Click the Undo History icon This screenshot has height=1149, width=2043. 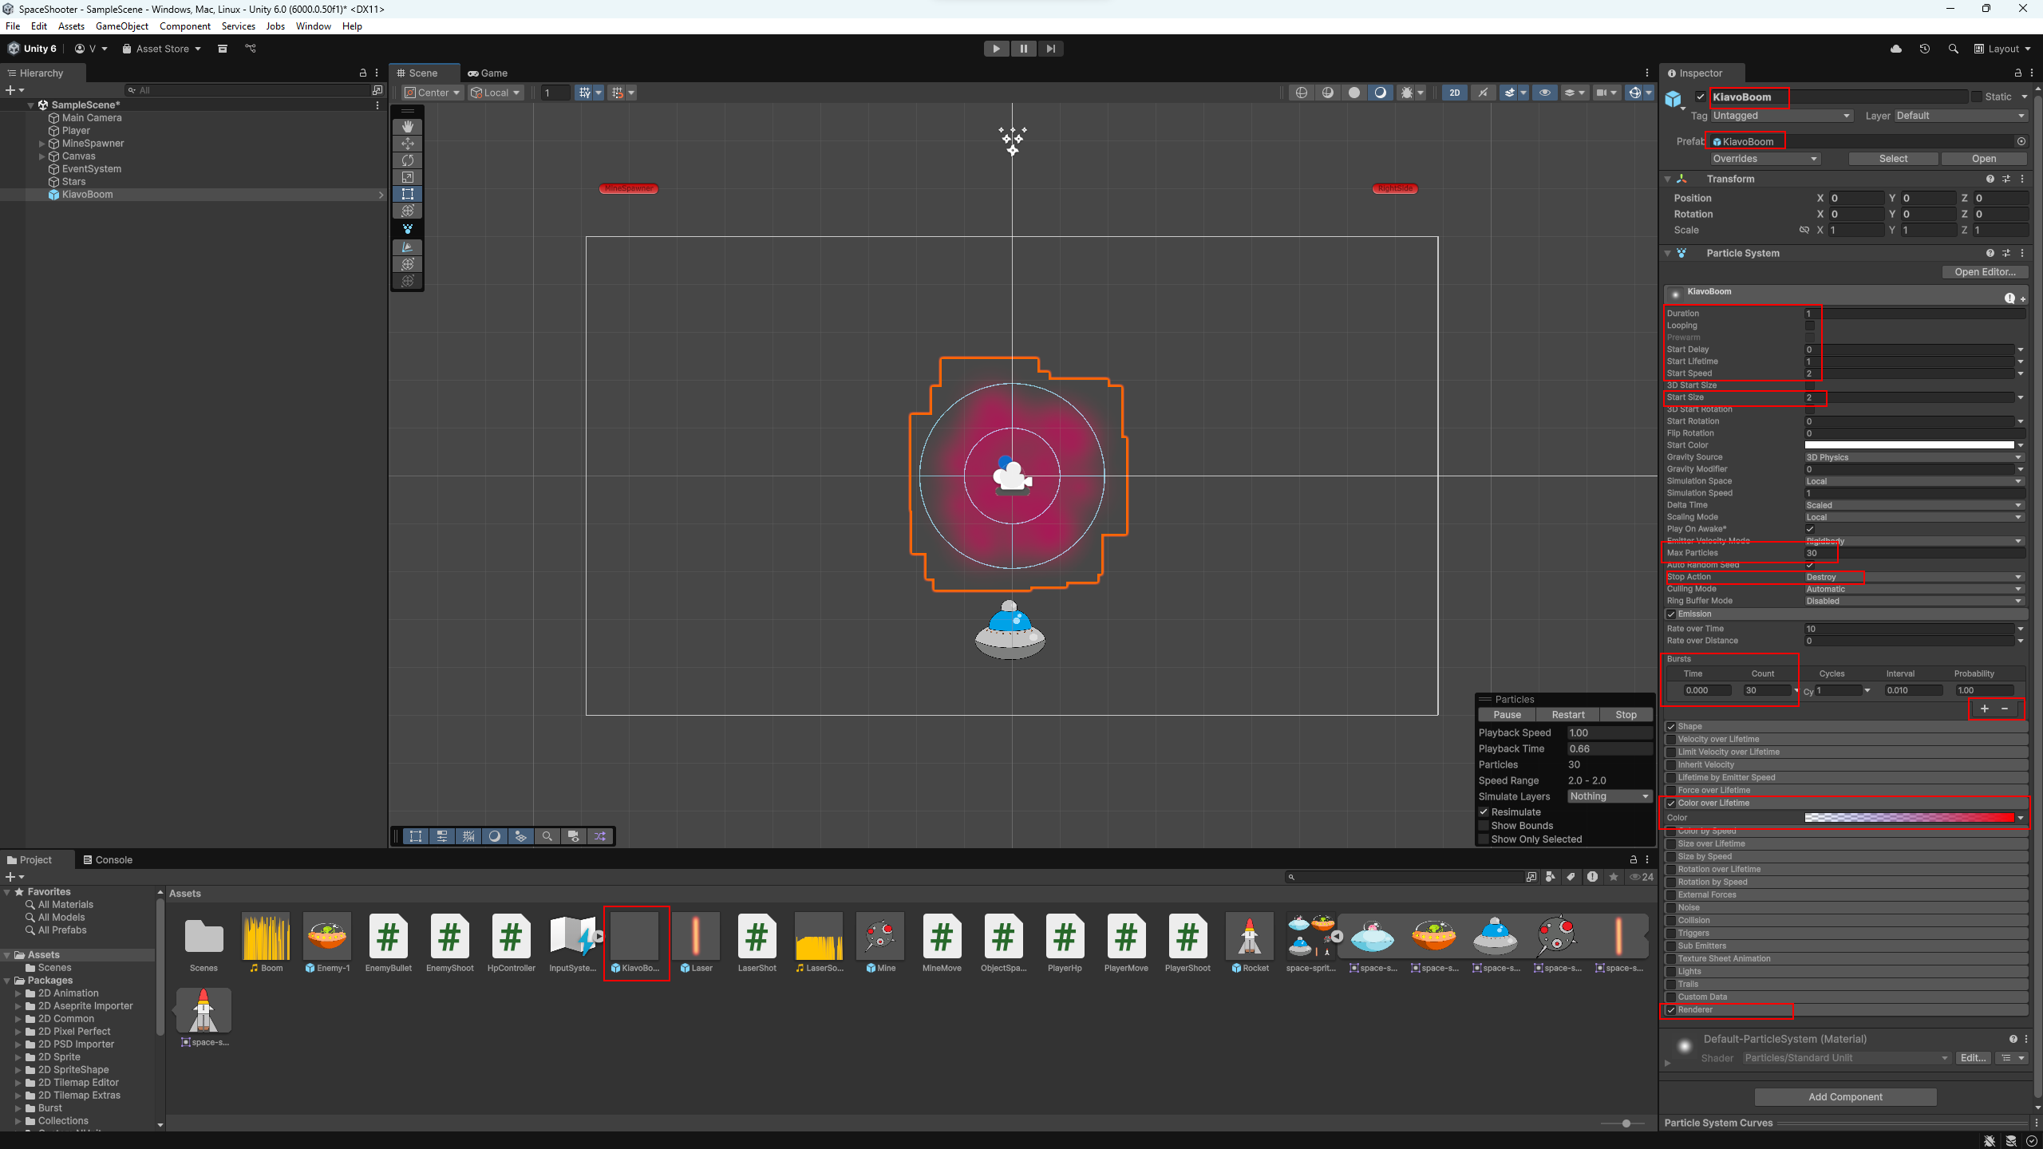[1925, 49]
